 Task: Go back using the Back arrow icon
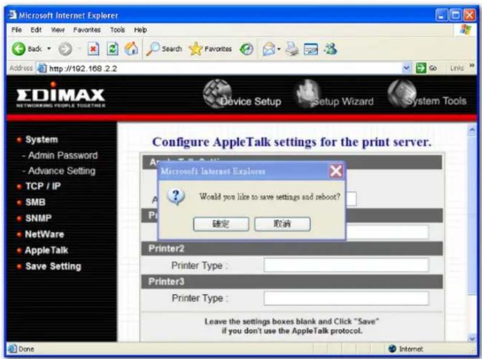click(19, 49)
